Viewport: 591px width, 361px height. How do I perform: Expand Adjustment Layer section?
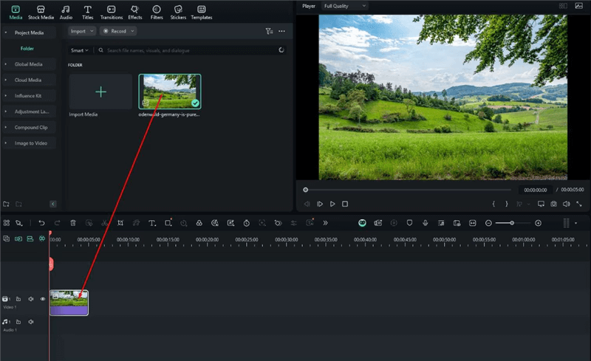coord(29,112)
